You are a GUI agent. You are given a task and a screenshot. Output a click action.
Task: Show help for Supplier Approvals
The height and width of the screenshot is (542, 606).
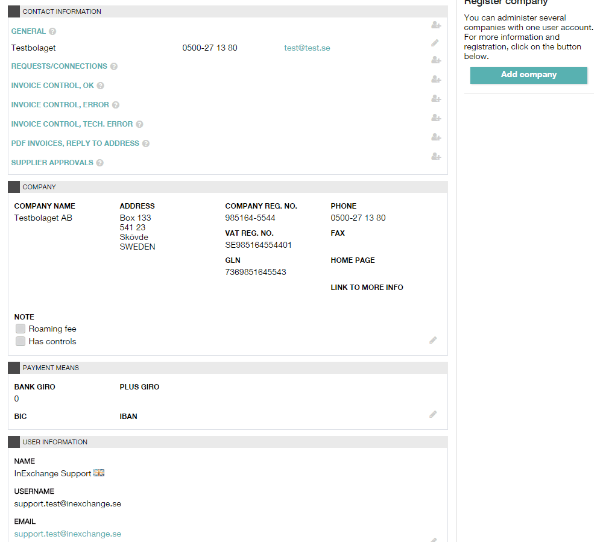pos(99,163)
